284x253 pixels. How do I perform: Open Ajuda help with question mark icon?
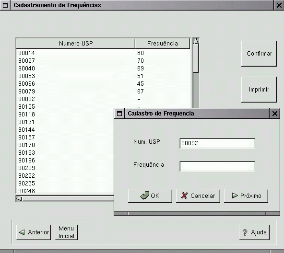[254, 232]
